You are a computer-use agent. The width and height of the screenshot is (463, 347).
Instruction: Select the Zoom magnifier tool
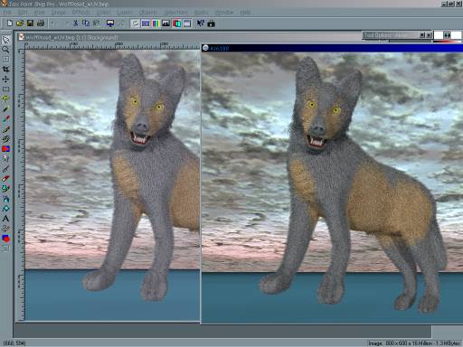coord(5,50)
